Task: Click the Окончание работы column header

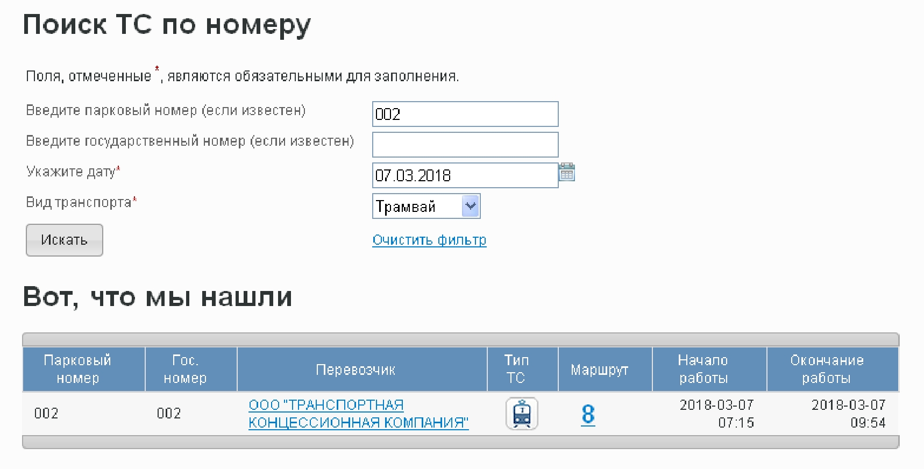Action: [x=827, y=369]
